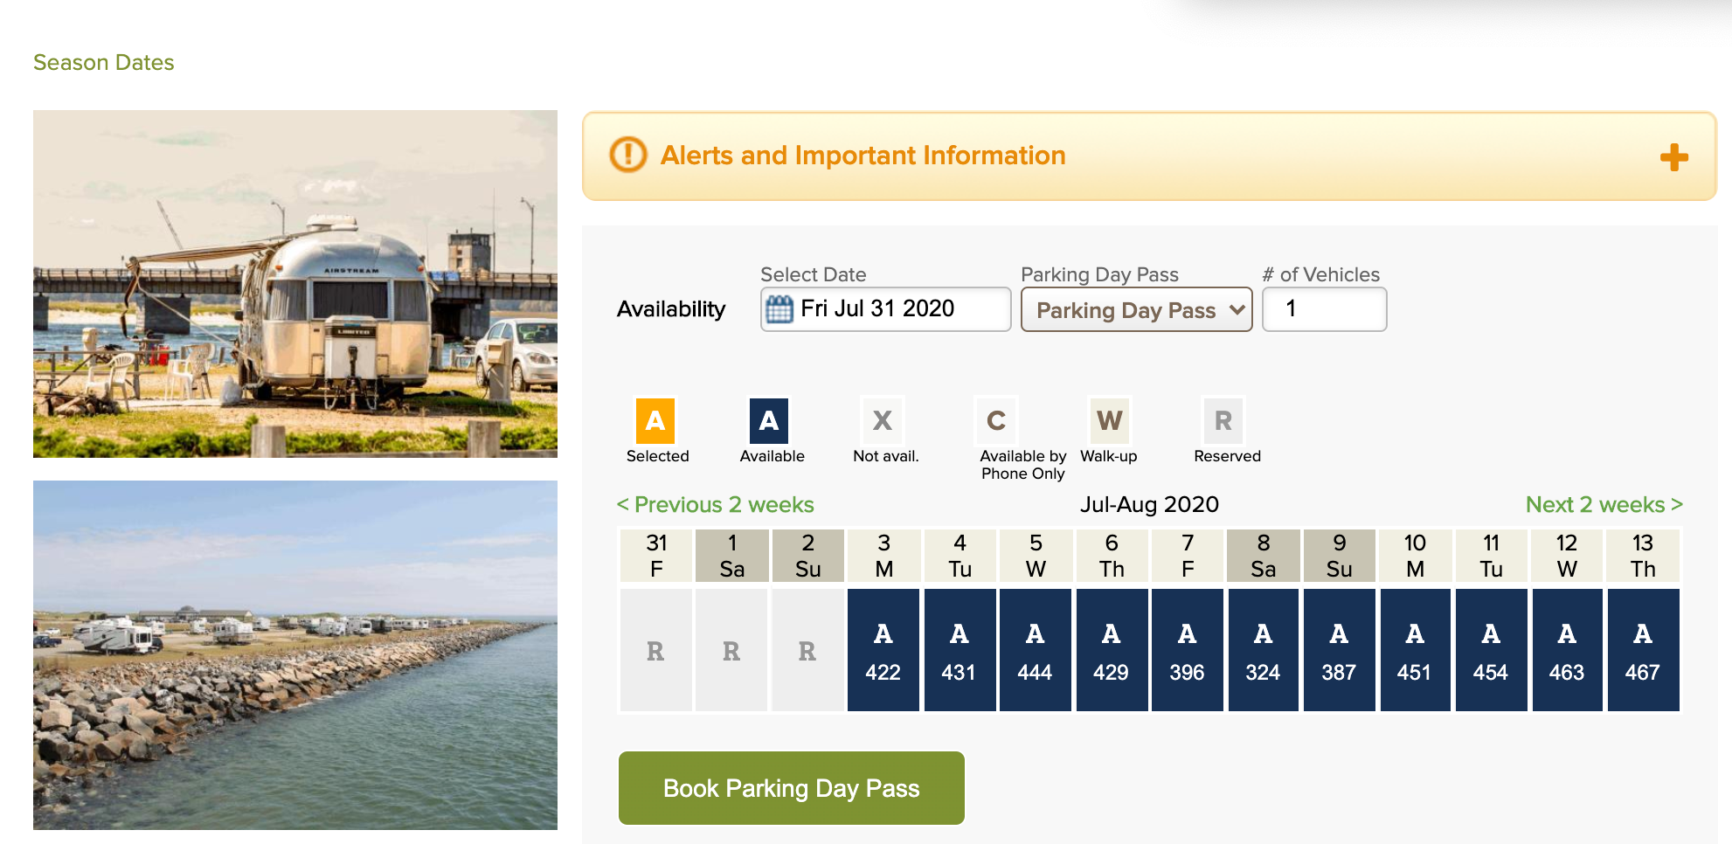
Task: Click the Reserved R legend icon
Action: click(1223, 421)
